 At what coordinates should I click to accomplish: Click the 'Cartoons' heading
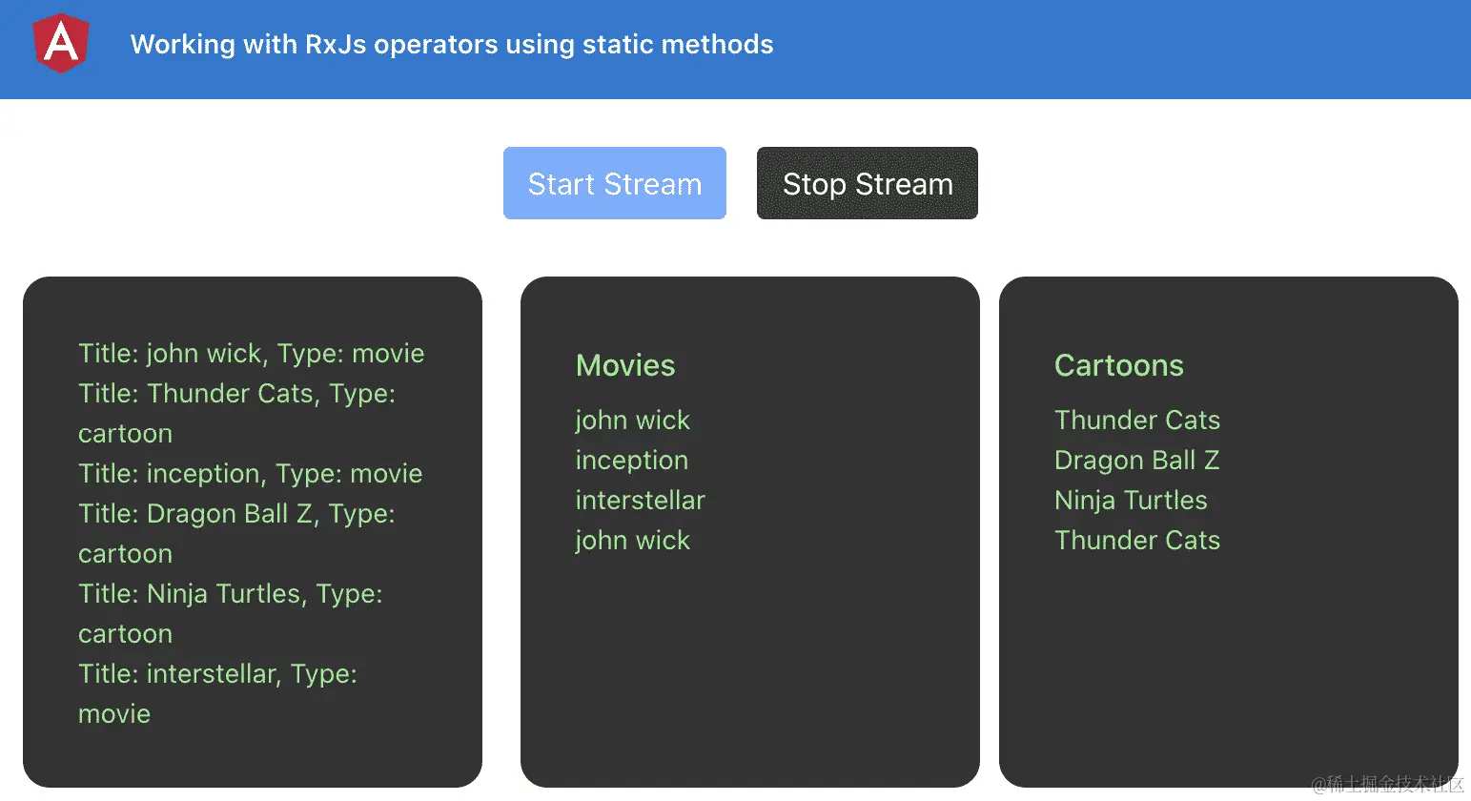(x=1119, y=365)
